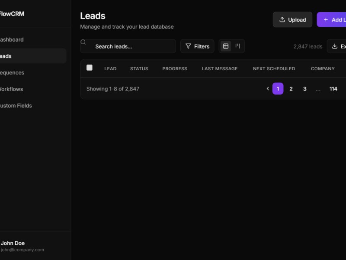Click the upload arrow icon
Screen dimensions: 346x260
[282, 19]
